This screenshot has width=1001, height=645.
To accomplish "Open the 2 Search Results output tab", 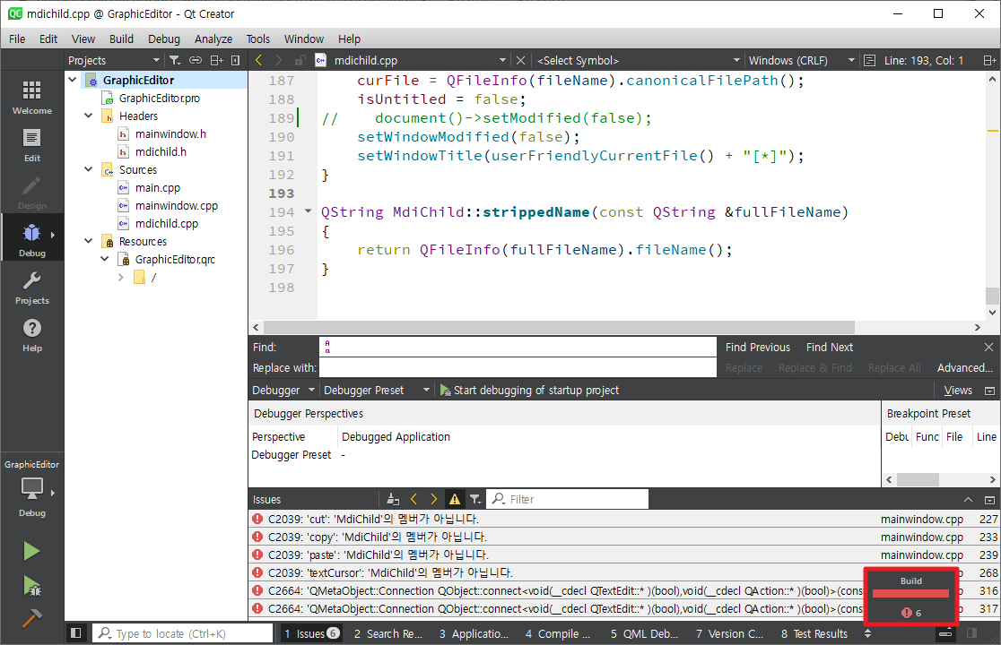I will [388, 633].
